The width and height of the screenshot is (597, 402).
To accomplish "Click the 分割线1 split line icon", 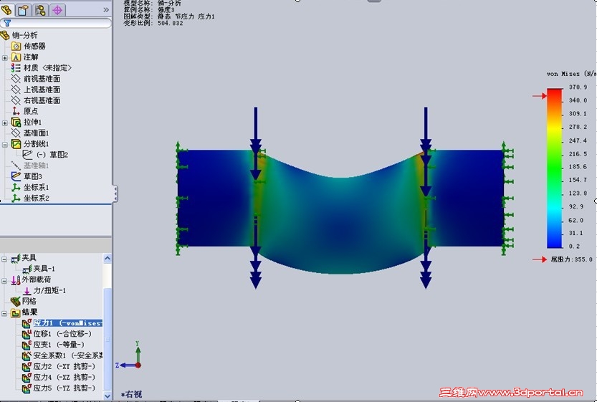I will 16,144.
